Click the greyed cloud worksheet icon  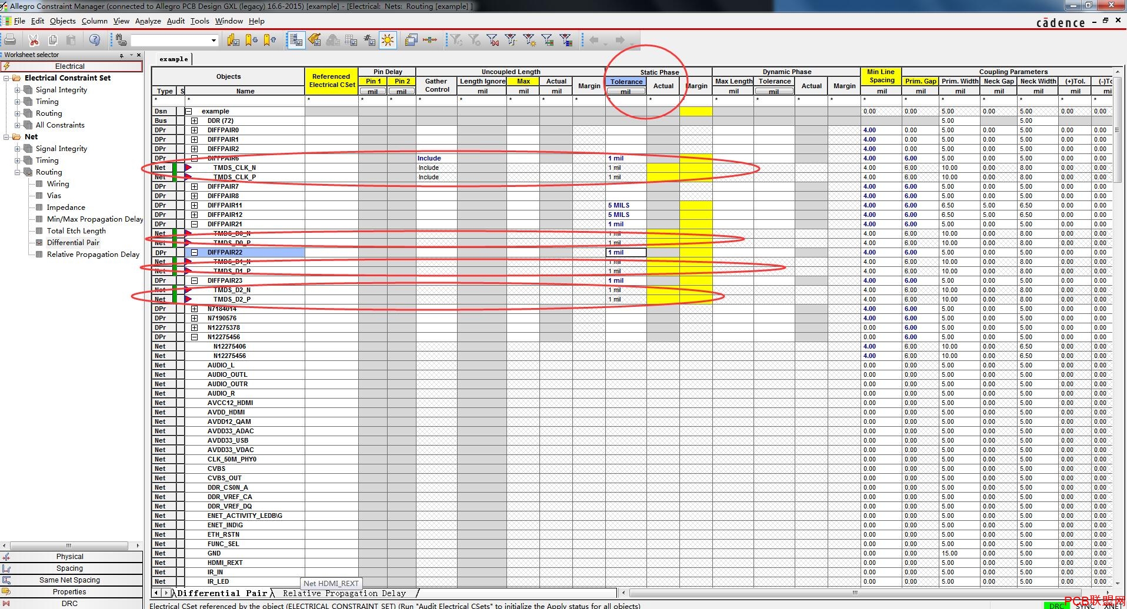click(333, 40)
